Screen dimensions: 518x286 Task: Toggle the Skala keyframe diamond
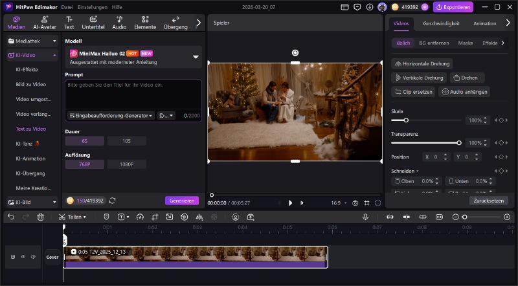point(501,120)
